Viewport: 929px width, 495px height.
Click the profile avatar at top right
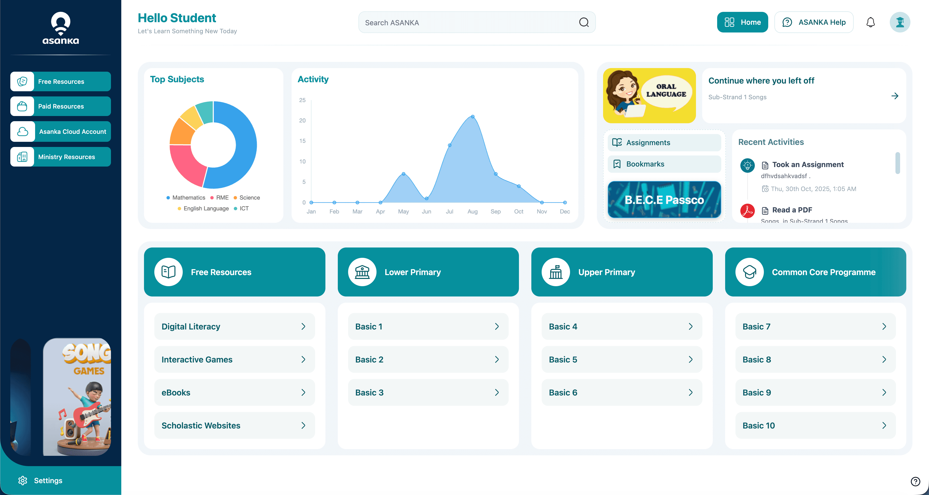click(900, 22)
